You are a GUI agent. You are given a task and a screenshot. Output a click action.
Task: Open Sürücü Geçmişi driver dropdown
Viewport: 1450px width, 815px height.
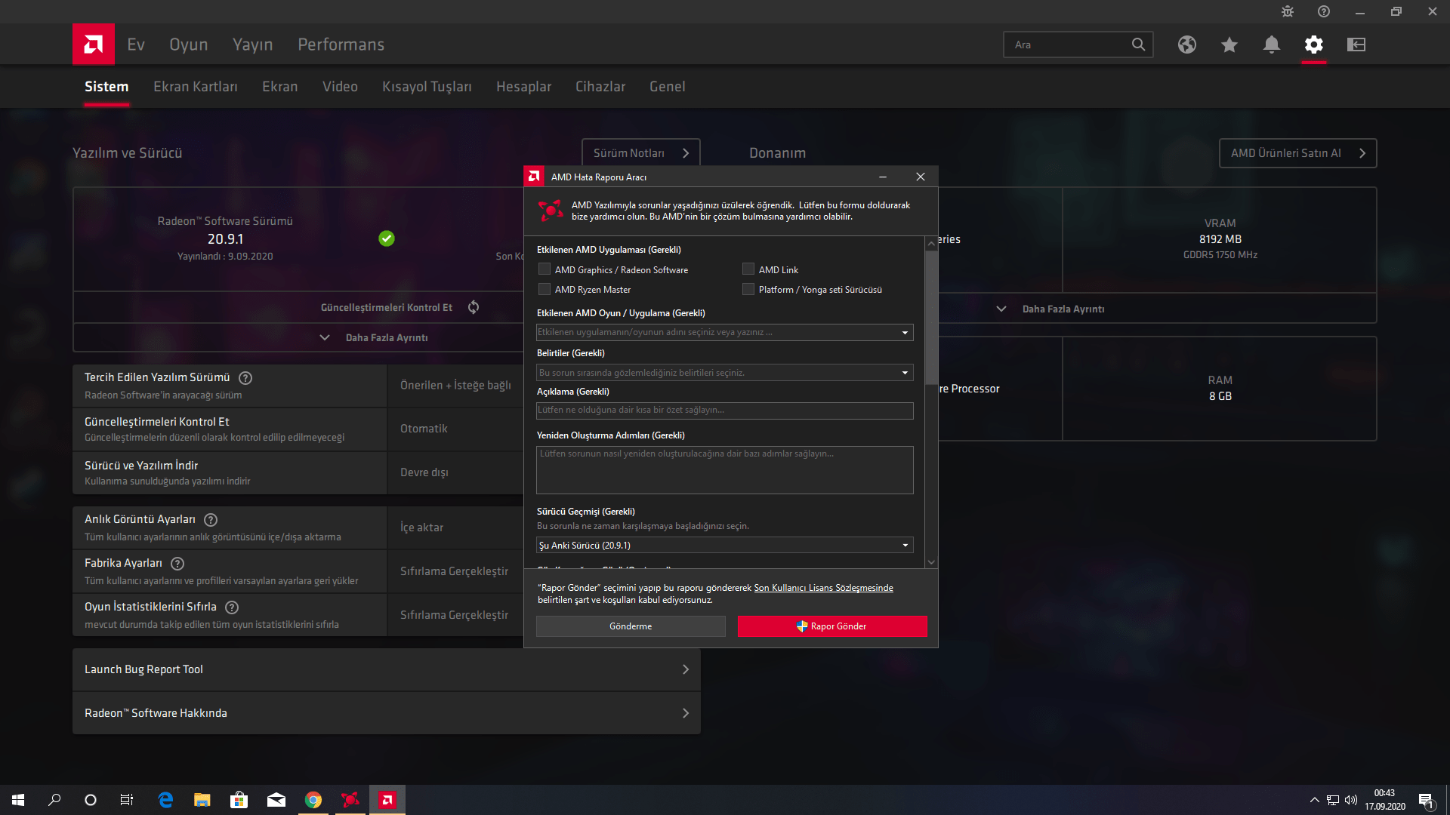pyautogui.click(x=904, y=546)
